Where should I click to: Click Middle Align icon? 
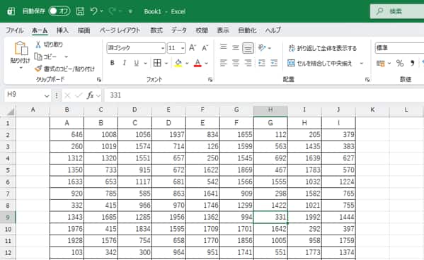pyautogui.click(x=236, y=48)
